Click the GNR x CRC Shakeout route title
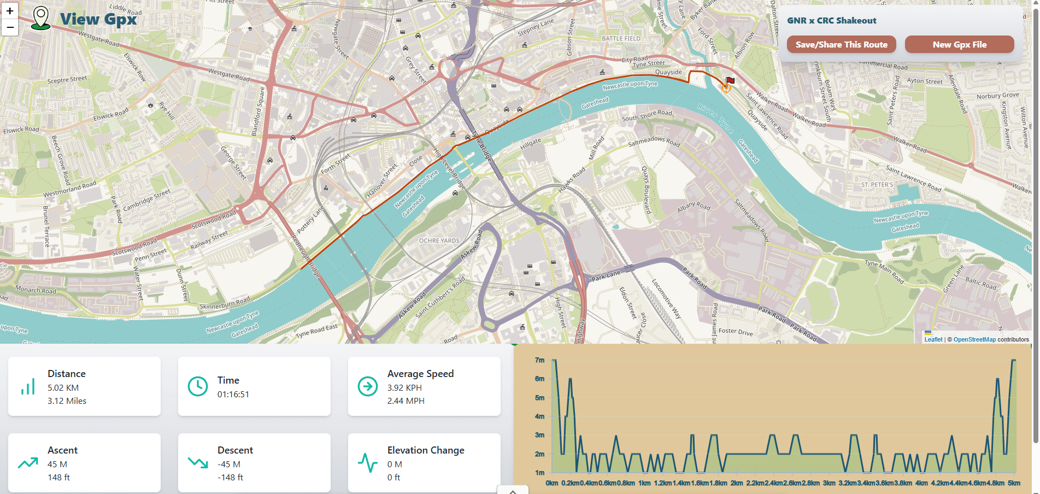This screenshot has width=1040, height=494. click(x=831, y=21)
